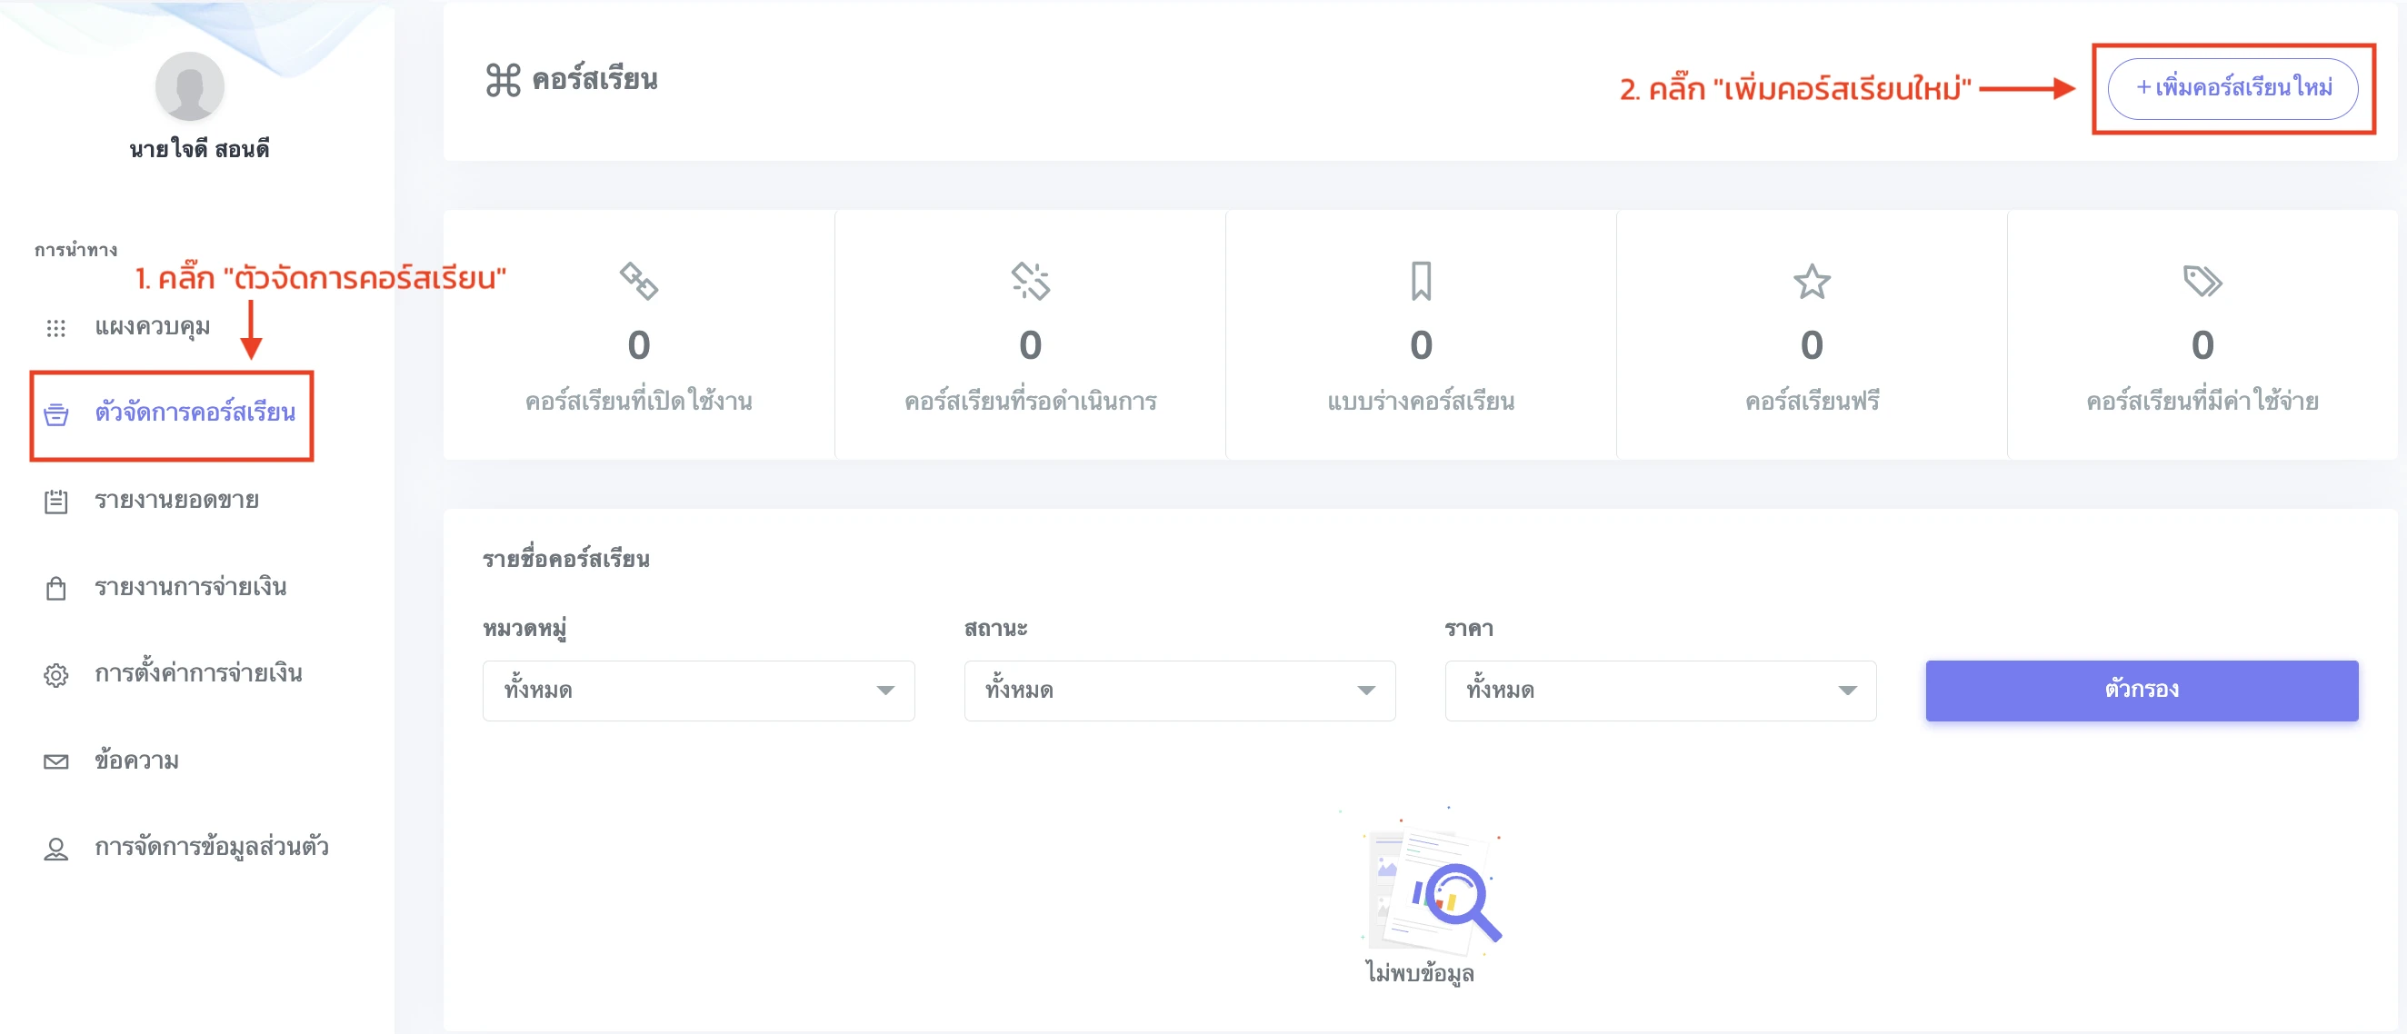Click the link icon above คอร์สเรียนที่เปิดใช้งาน
The width and height of the screenshot is (2407, 1034).
click(639, 280)
